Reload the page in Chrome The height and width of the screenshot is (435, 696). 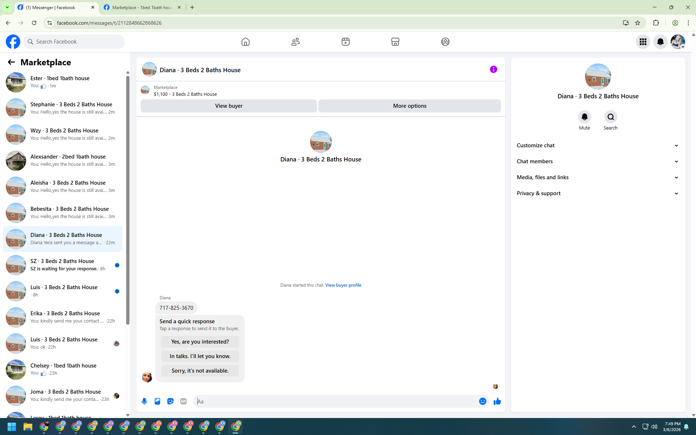[34, 23]
